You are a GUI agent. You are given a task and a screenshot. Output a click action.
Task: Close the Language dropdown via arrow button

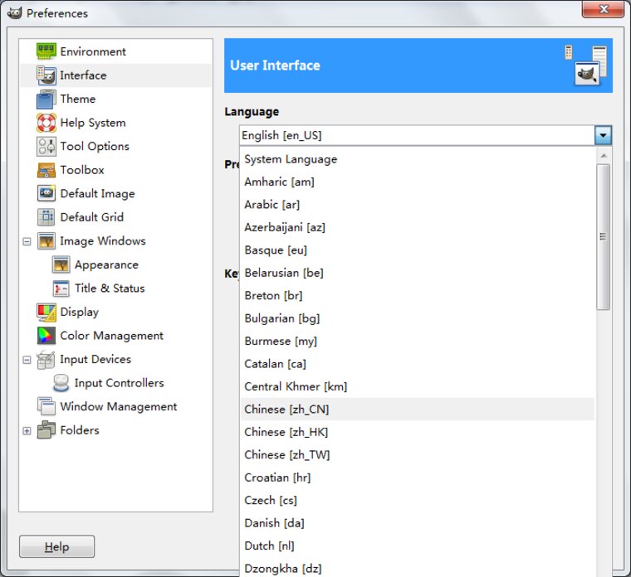coord(603,135)
